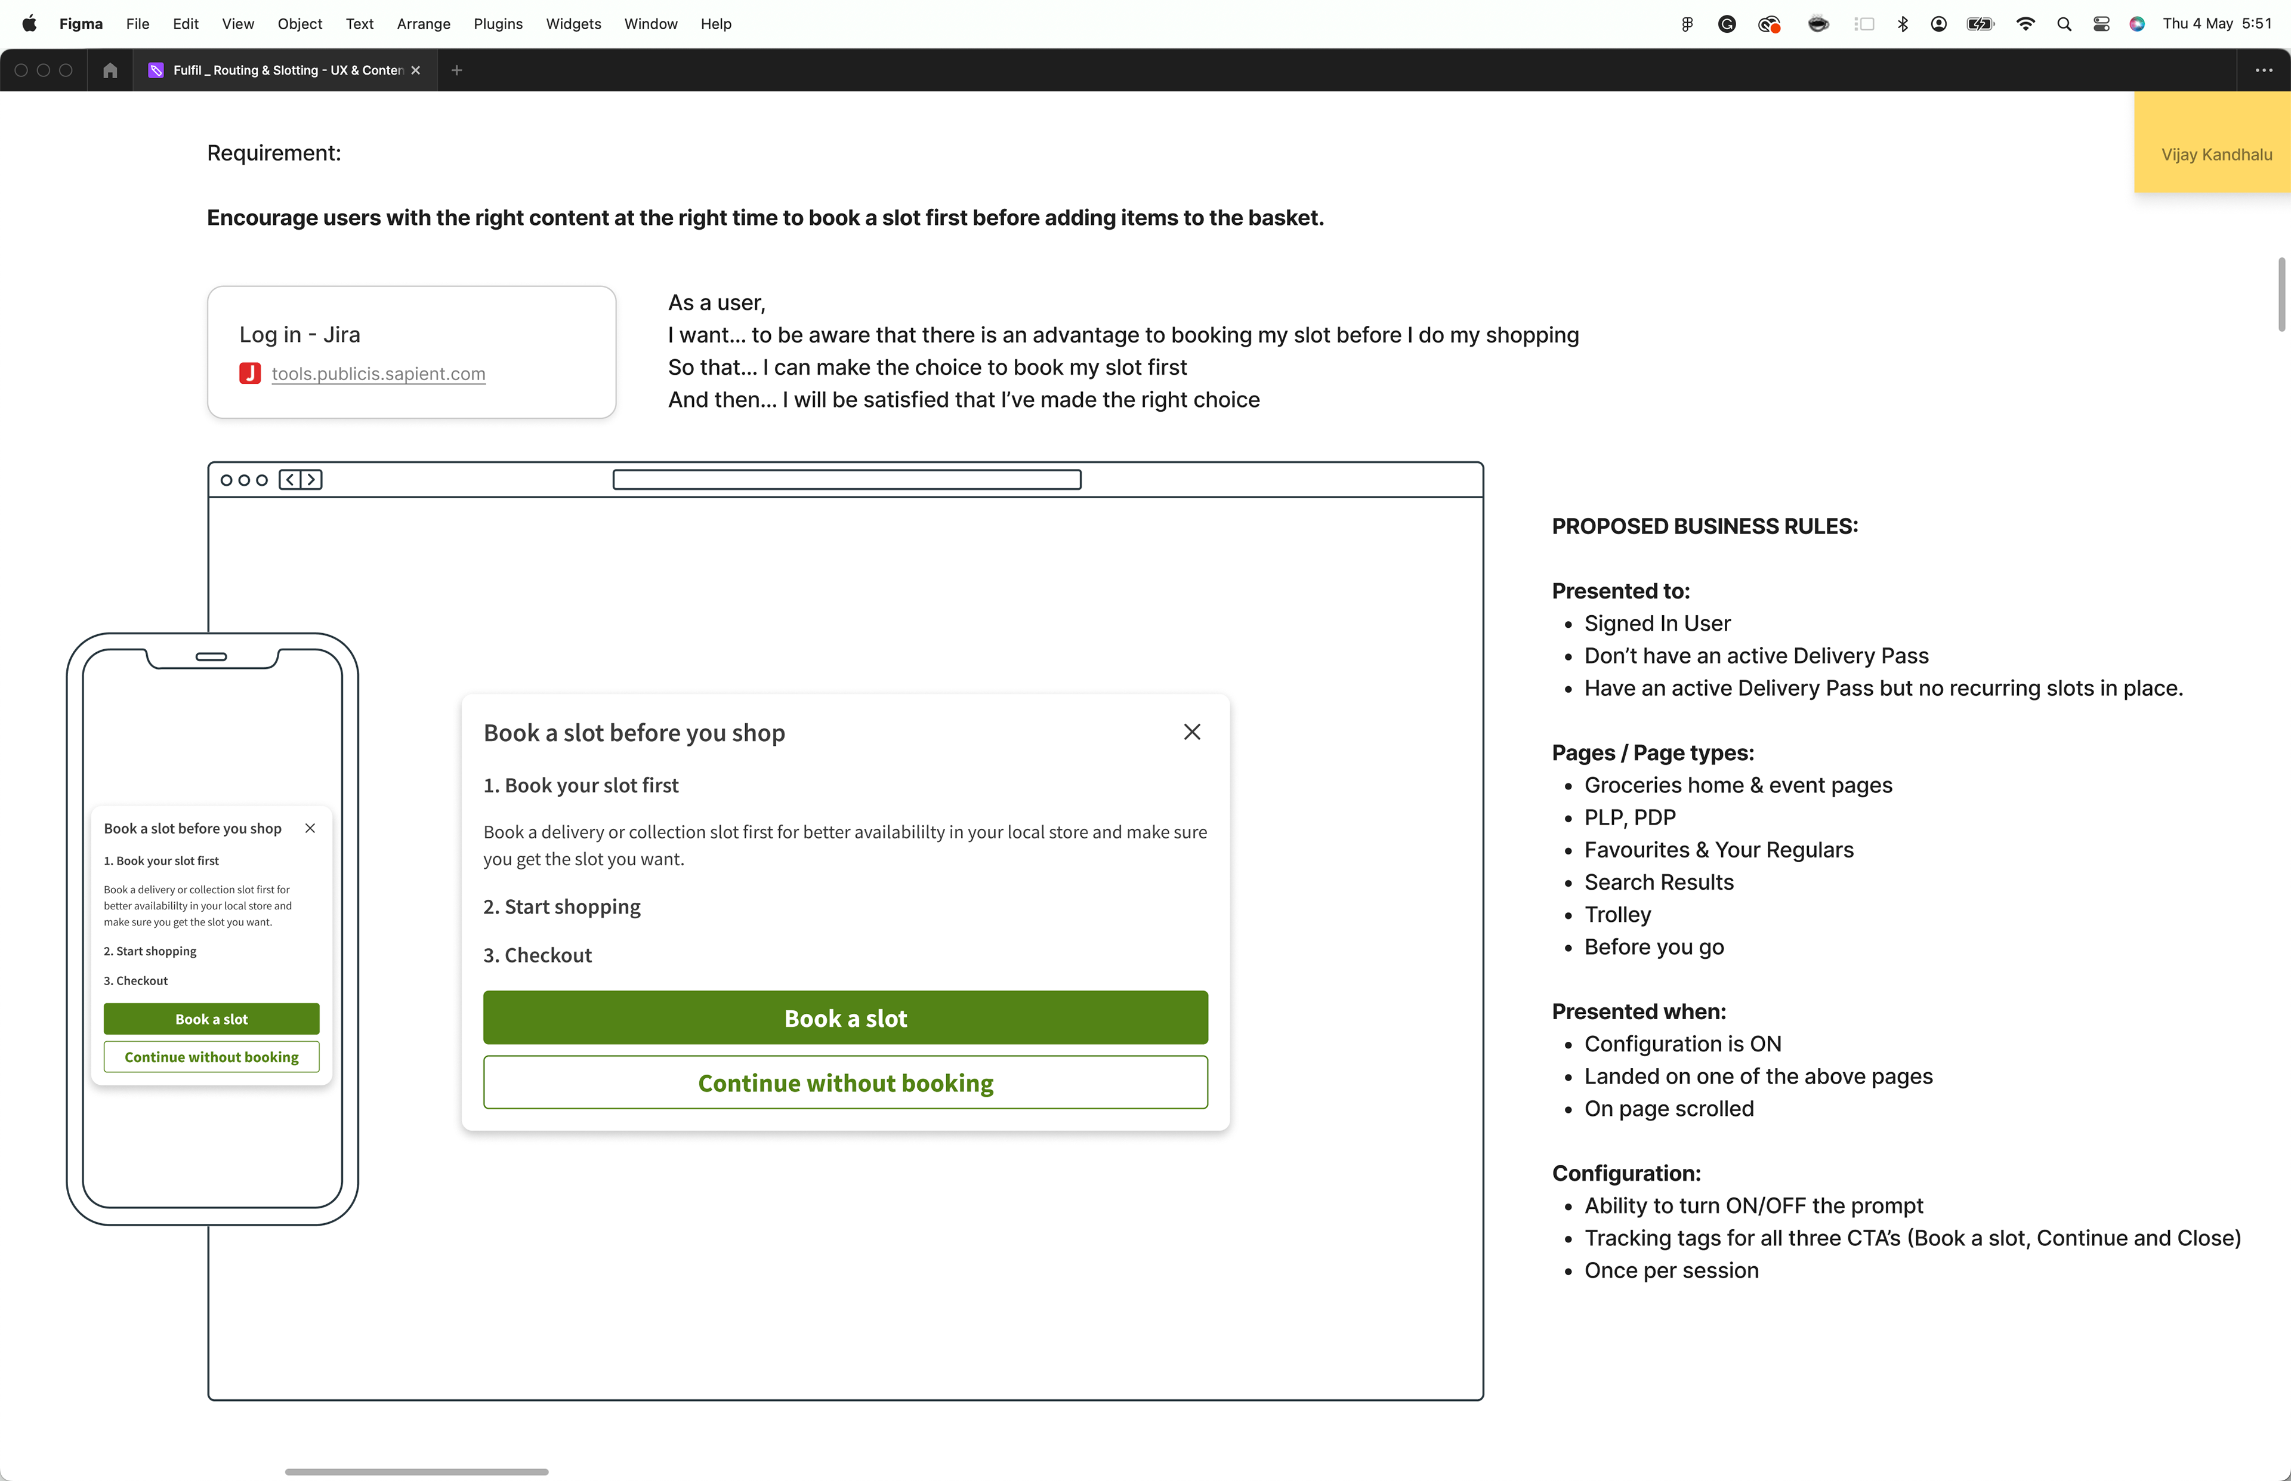The height and width of the screenshot is (1481, 2291).
Task: Open the Arrange menu
Action: [x=423, y=24]
